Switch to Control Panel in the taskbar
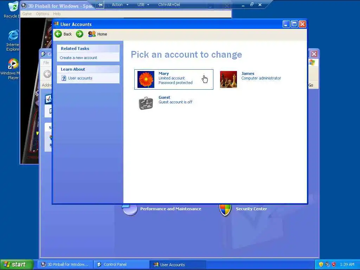This screenshot has width=360, height=270. click(121, 264)
